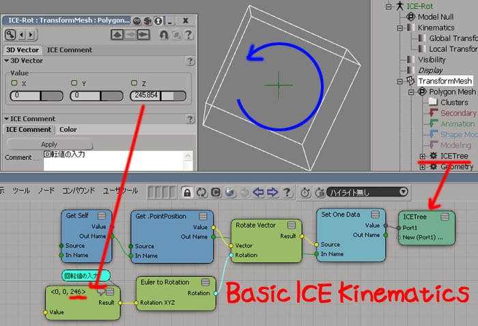Screen dimensions: 478x326
Task: Click the lock icon in the ICE Tree toolbar
Action: pos(186,193)
